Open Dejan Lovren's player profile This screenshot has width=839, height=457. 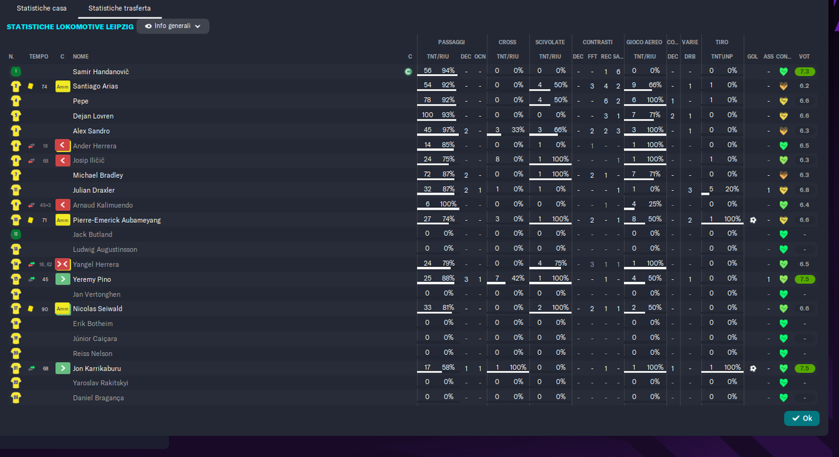pyautogui.click(x=93, y=116)
